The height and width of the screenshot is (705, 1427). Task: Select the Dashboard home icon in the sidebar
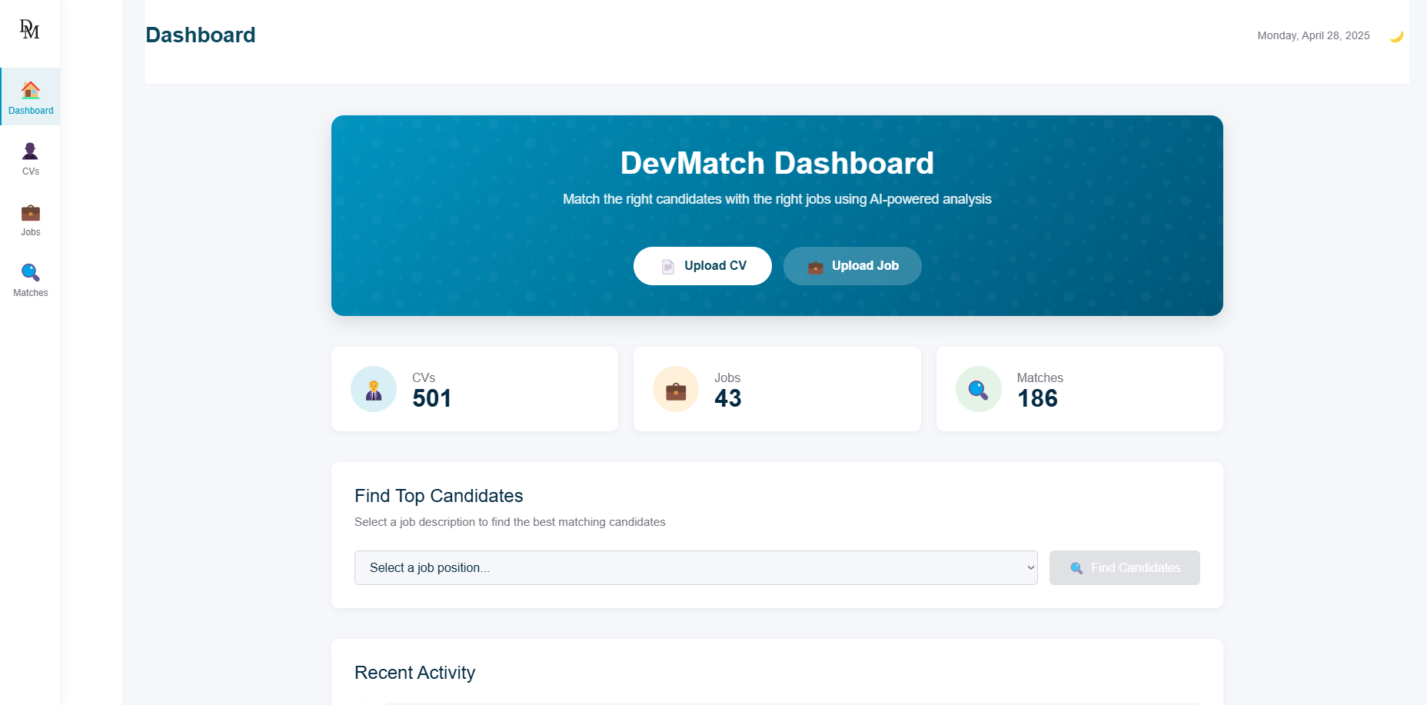(x=30, y=88)
